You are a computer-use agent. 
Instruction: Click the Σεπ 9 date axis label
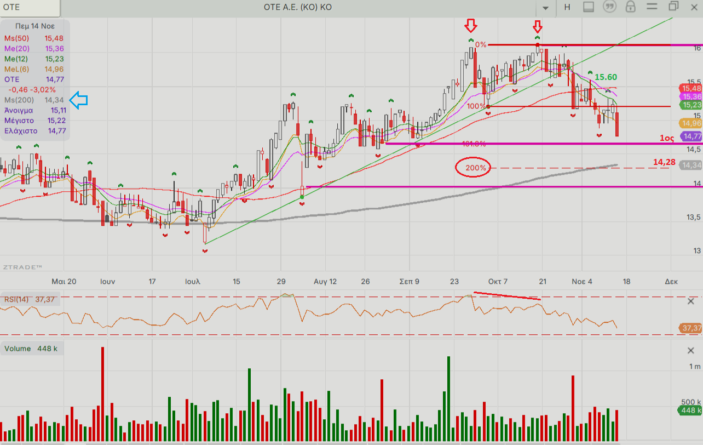pyautogui.click(x=410, y=281)
